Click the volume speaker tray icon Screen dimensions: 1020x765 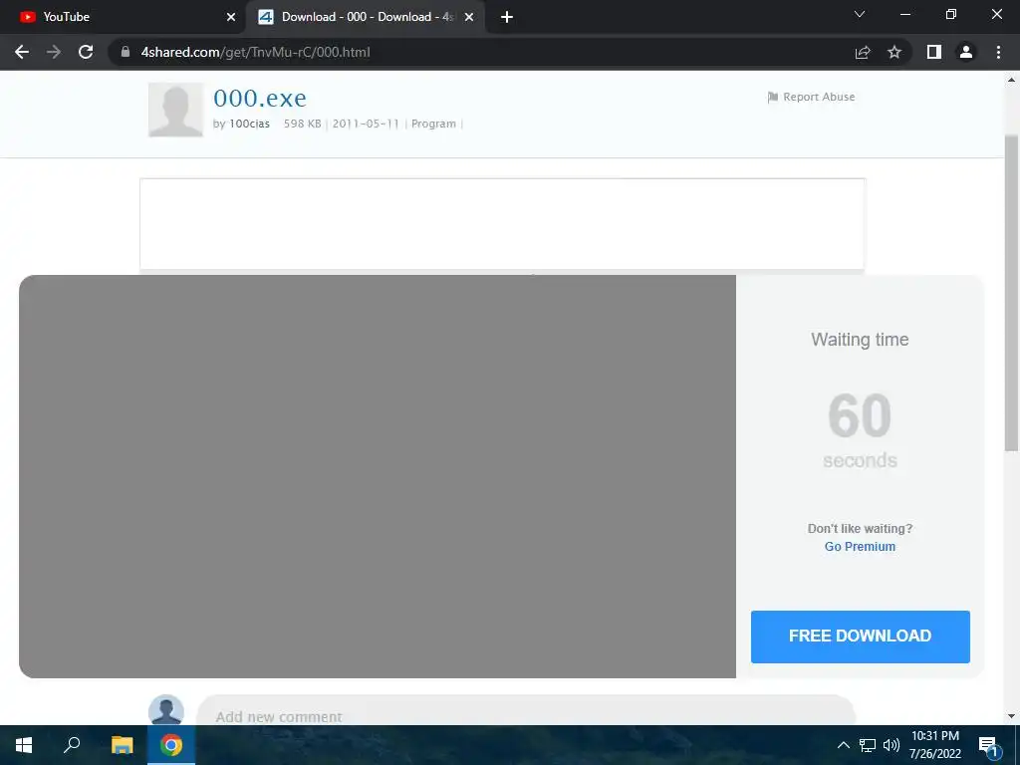coord(892,745)
